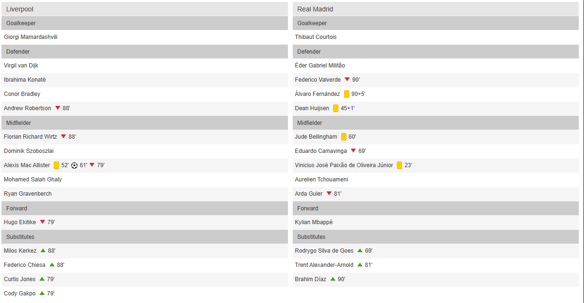584x303 pixels.
Task: Click Jude Bellingham's yellow card icon
Action: coord(344,137)
